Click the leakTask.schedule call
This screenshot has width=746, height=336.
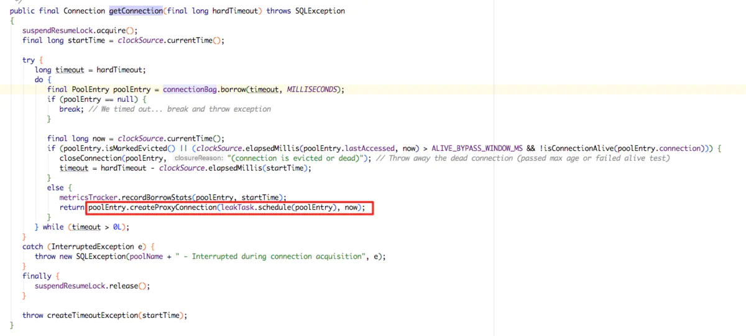[255, 207]
